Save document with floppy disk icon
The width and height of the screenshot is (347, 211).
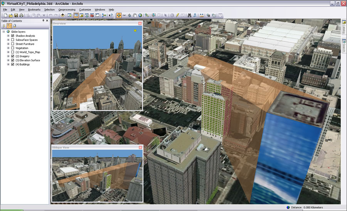pyautogui.click(x=16, y=15)
